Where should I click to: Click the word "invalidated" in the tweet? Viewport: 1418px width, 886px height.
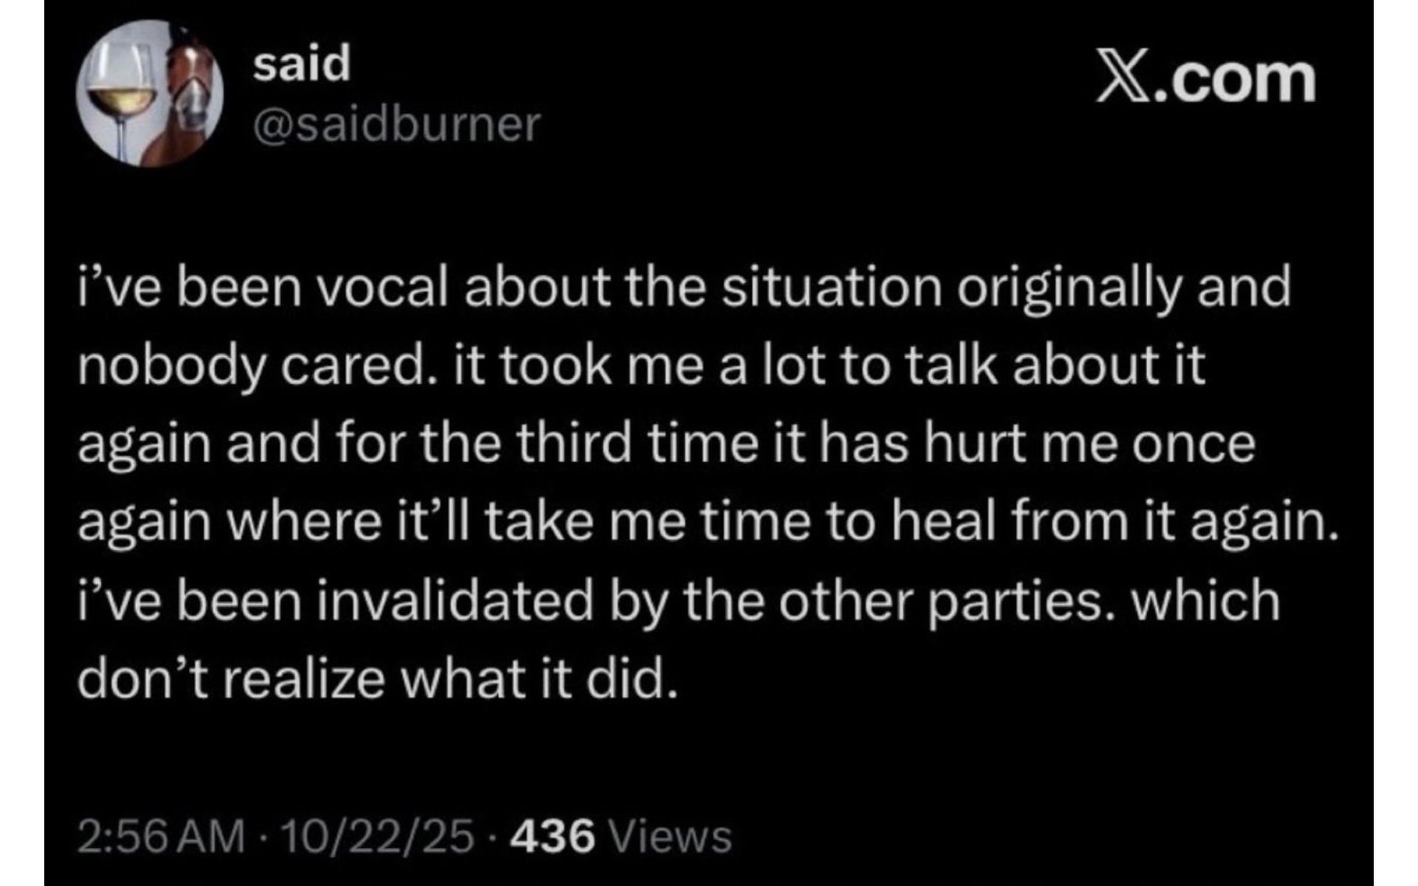click(x=456, y=601)
